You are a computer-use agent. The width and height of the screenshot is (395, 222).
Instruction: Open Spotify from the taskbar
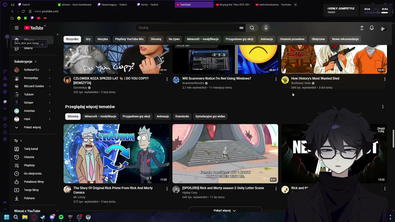point(61,217)
